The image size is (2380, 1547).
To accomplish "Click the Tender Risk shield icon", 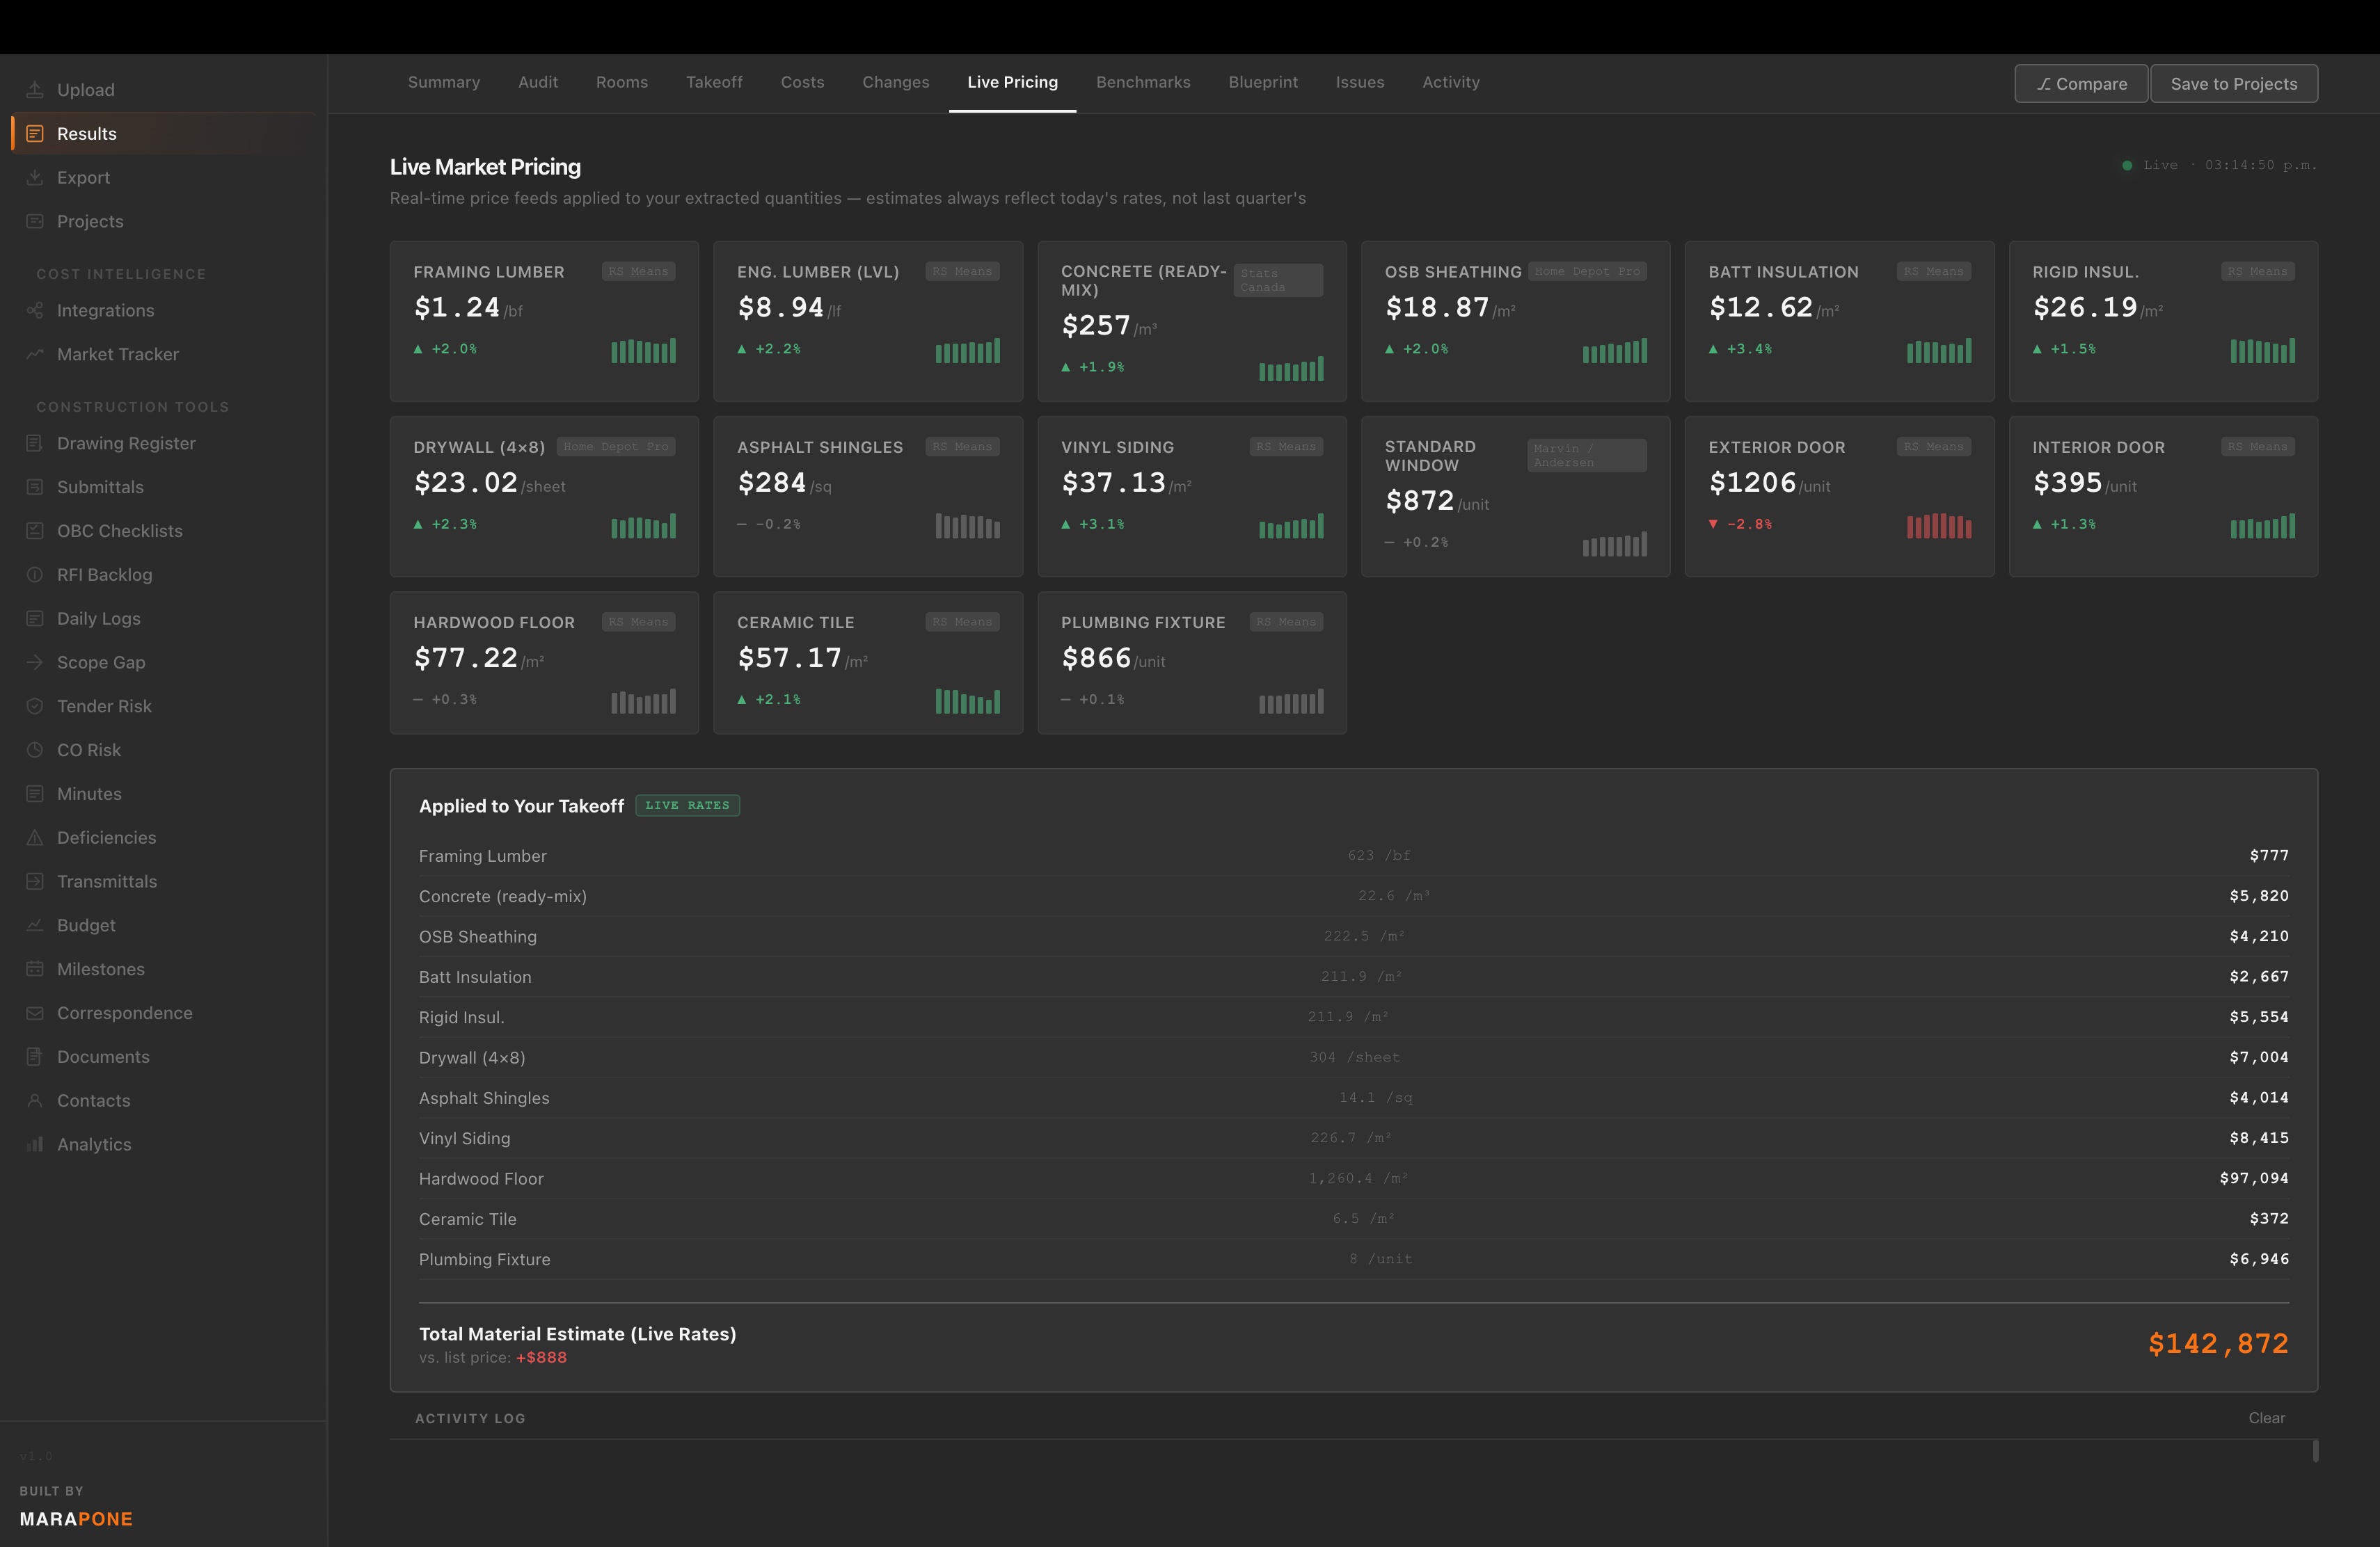I will [x=35, y=707].
